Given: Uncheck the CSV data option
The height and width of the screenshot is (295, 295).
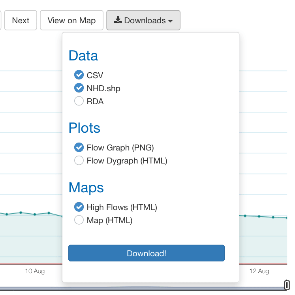Looking at the screenshot, I should (79, 75).
